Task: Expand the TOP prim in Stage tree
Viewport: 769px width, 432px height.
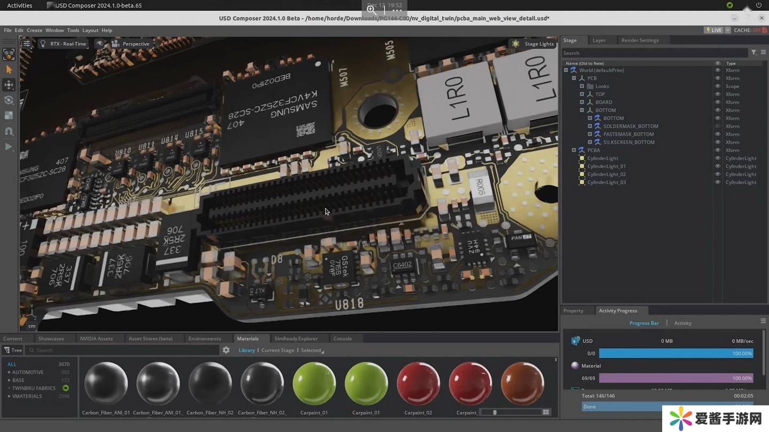Action: pos(582,94)
